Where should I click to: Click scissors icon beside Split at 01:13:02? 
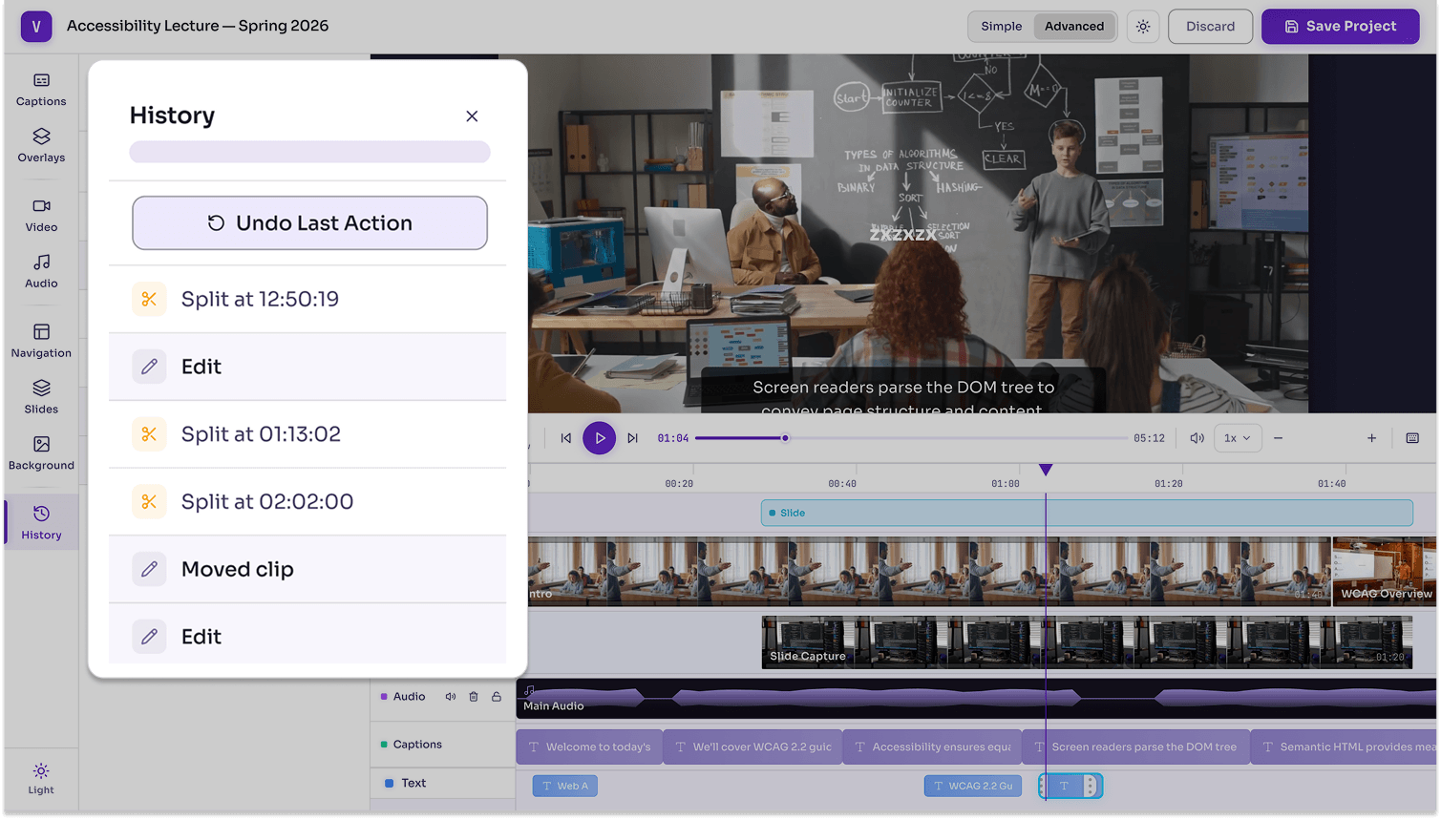coord(149,434)
